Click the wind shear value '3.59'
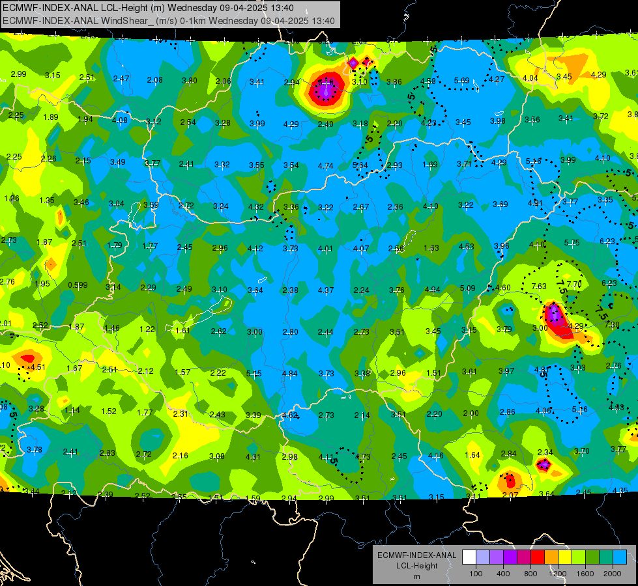Viewport: 638px width, 586px height. click(151, 204)
